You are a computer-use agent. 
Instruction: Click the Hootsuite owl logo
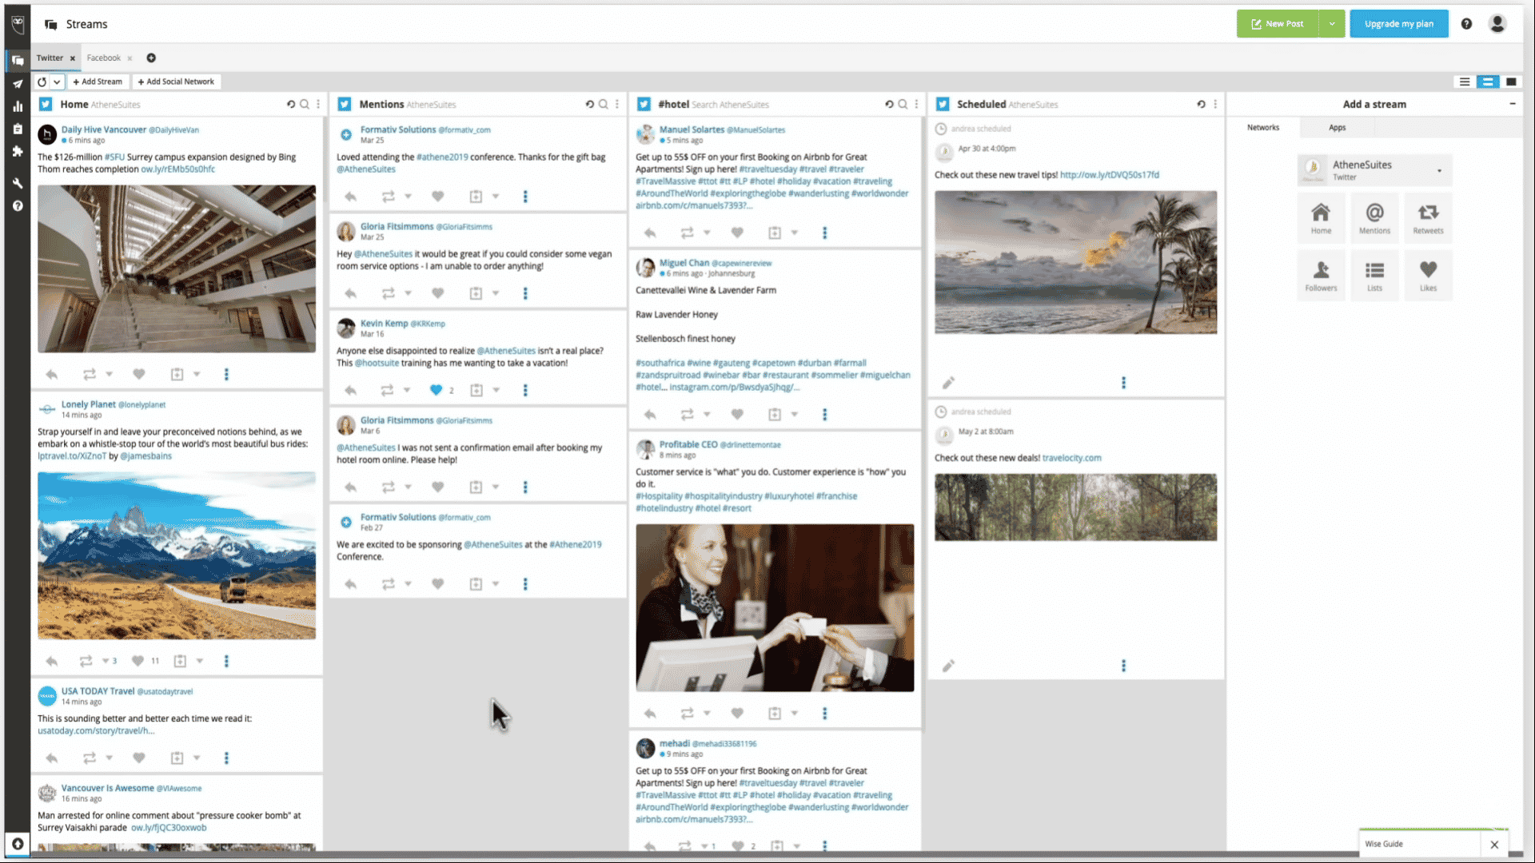(x=18, y=24)
